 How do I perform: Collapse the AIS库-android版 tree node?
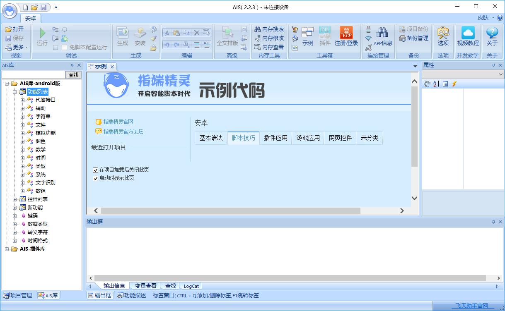(x=7, y=84)
